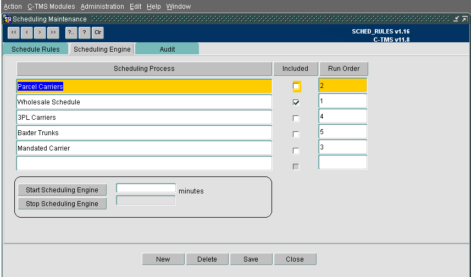
Task: Switch to the Audit tab
Action: (167, 49)
